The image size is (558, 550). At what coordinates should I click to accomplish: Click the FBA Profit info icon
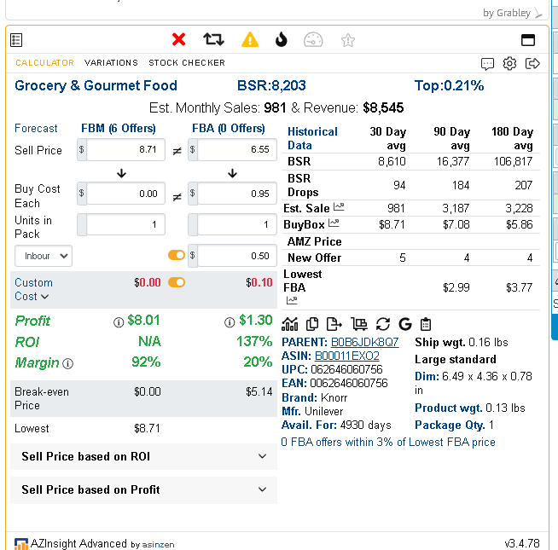[230, 322]
